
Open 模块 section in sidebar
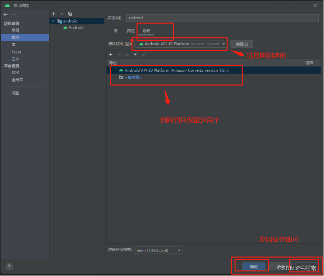[25, 37]
